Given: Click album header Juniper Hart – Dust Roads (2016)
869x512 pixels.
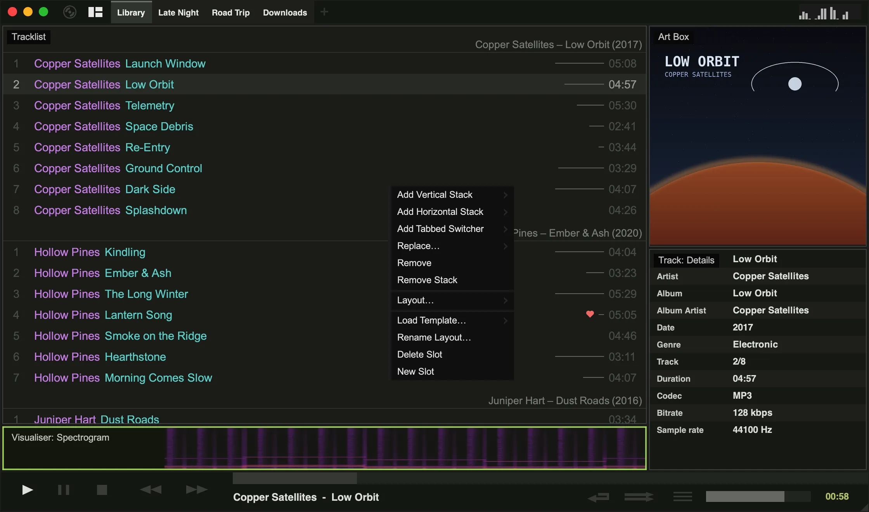Looking at the screenshot, I should pos(565,401).
